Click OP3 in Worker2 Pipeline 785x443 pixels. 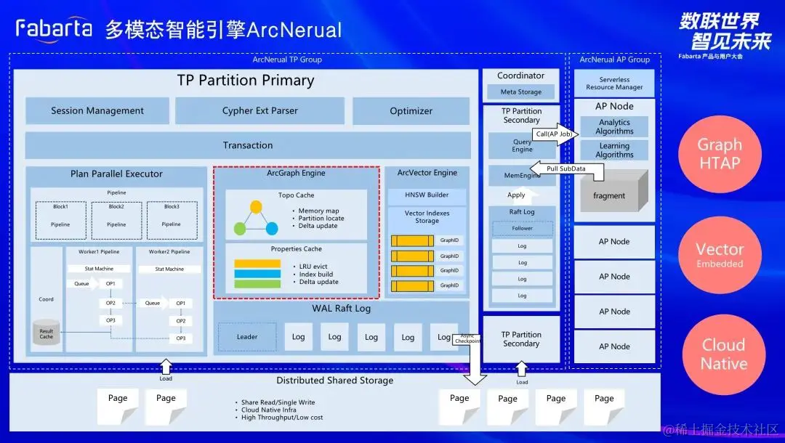point(181,338)
